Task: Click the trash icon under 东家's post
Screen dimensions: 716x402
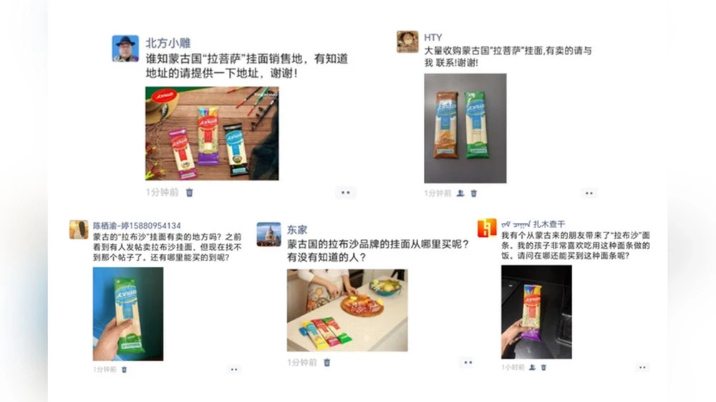Action: (x=327, y=363)
